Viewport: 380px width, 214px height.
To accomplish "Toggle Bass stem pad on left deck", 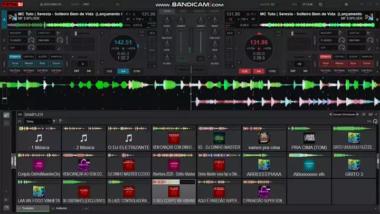I will 42,64.
